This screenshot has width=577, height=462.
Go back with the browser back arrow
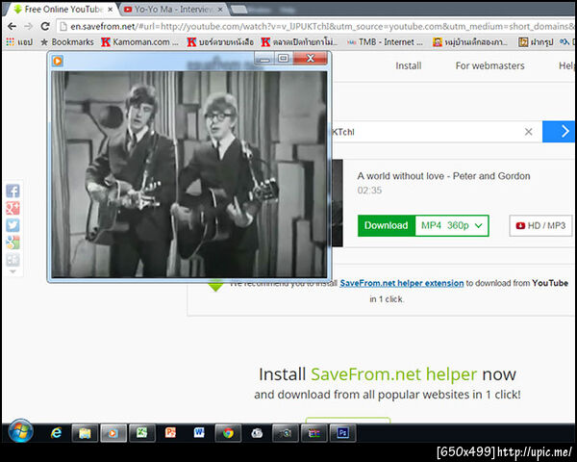pyautogui.click(x=12, y=26)
